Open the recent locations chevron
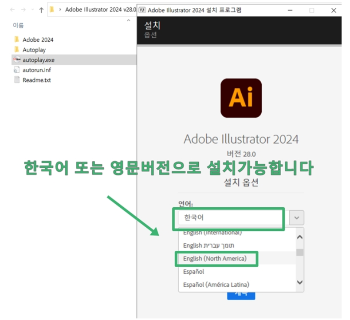 [31, 10]
